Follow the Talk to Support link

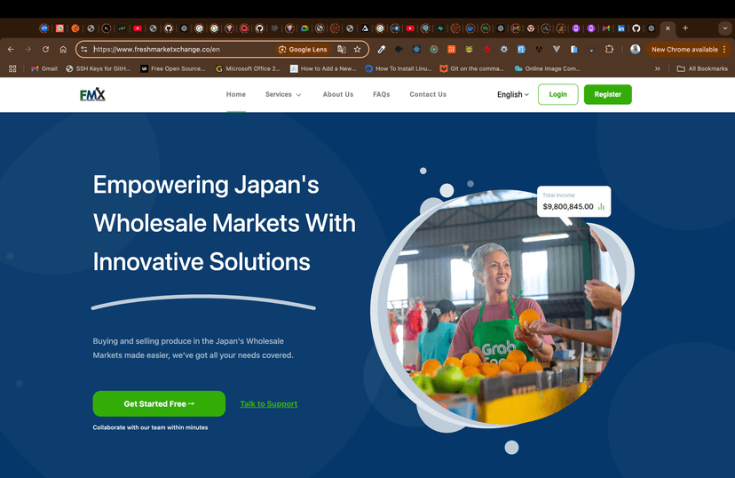[x=269, y=404]
